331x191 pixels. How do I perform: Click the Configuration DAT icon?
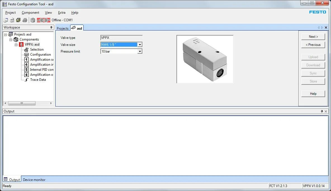point(26,55)
